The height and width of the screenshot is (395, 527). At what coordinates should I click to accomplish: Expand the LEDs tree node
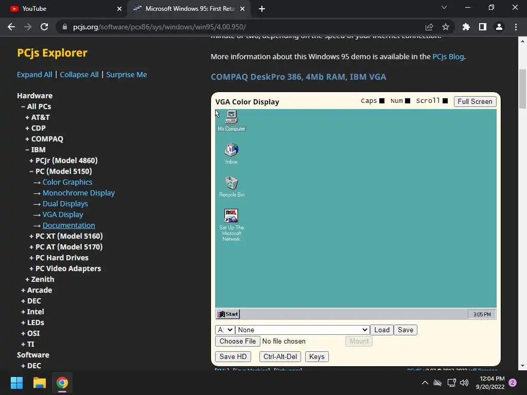click(x=32, y=322)
